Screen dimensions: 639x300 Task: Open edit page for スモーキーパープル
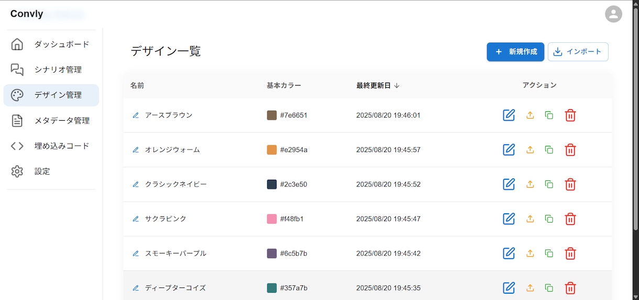(509, 253)
